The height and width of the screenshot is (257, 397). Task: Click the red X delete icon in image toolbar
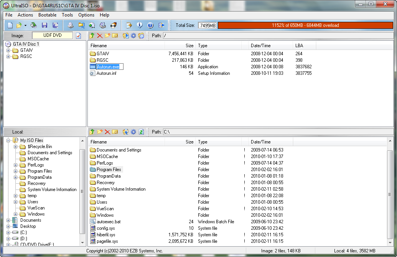click(100, 36)
